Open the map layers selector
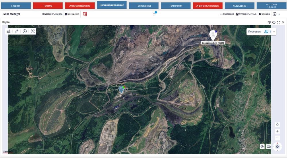Screen dimensions: 287x158 (277, 125)
